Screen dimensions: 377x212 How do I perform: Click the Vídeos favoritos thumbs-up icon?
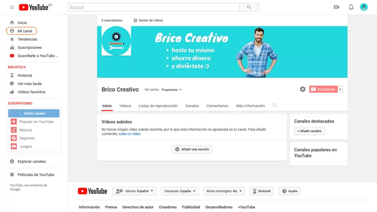point(12,92)
